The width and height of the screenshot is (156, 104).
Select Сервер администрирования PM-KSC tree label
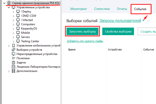point(36,3)
